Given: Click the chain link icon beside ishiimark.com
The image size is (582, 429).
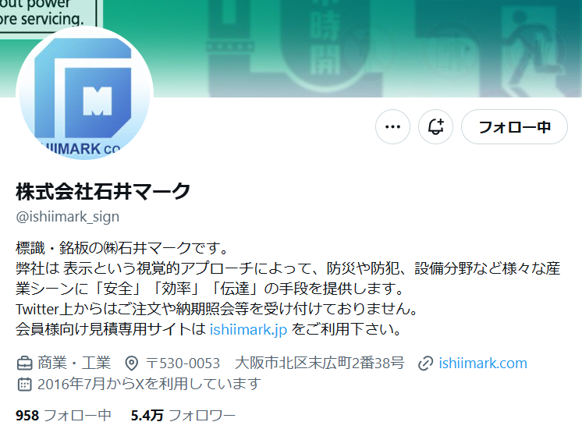Looking at the screenshot, I should pos(425,363).
